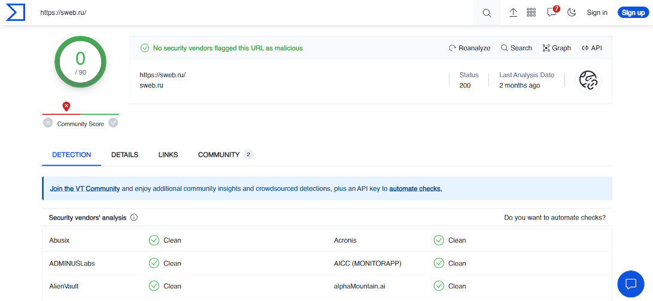The width and height of the screenshot is (653, 301).
Task: Click the AlienVault Clean check icon
Action: point(154,286)
